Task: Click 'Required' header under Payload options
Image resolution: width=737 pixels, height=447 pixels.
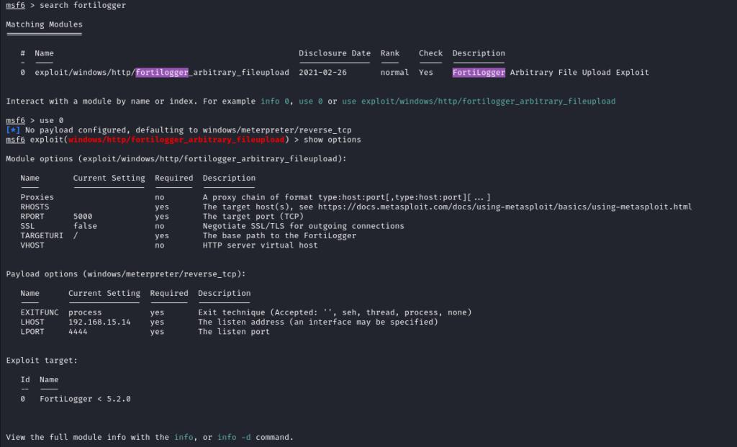Action: (x=169, y=293)
